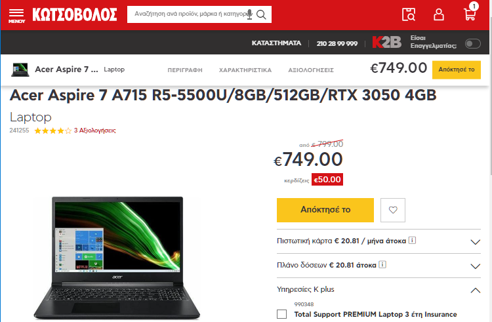Click the magnifying glass search icon
492x322 pixels.
(261, 14)
